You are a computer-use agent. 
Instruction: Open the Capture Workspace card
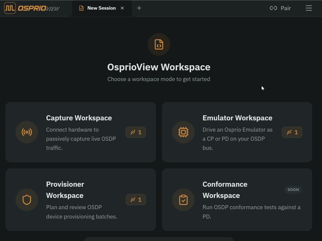[81, 132]
